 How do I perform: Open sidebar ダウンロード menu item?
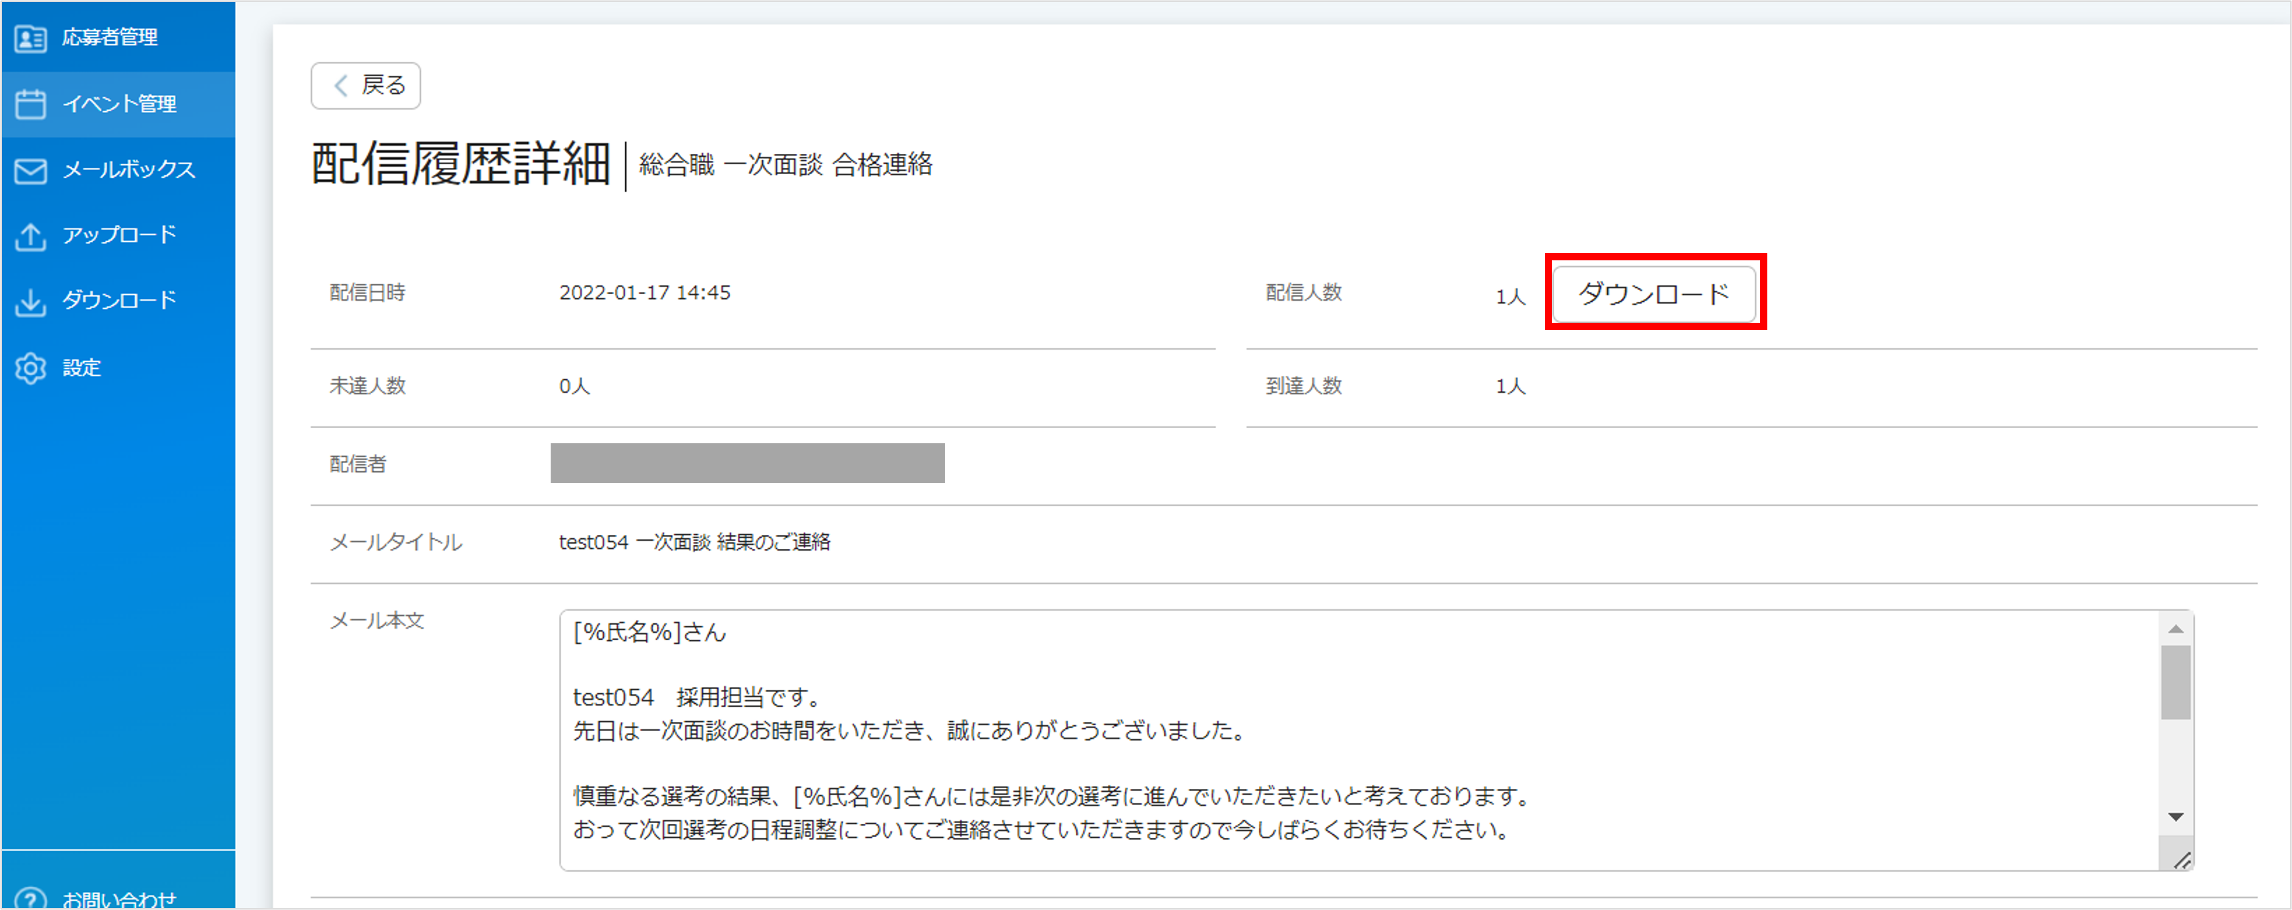click(x=119, y=301)
